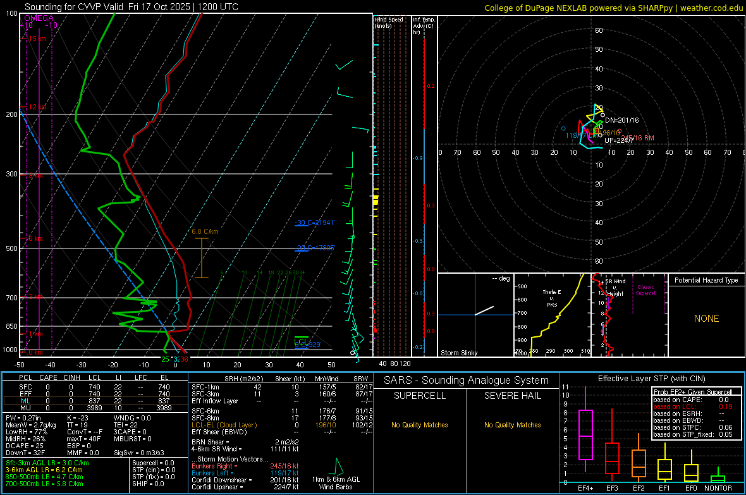Click the SR Wind v. Height label
This screenshot has width=746, height=495.
[615, 288]
